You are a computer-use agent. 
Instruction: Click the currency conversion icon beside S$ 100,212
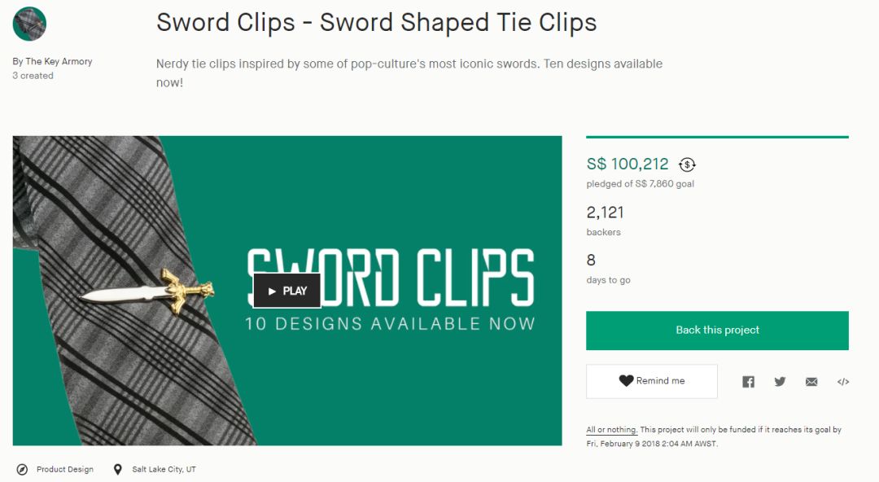687,164
